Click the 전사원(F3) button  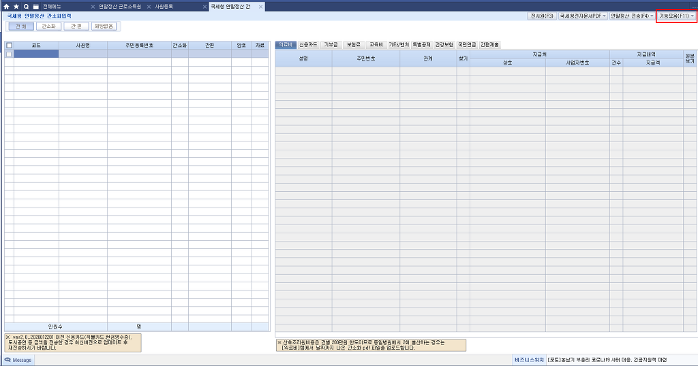tap(542, 15)
